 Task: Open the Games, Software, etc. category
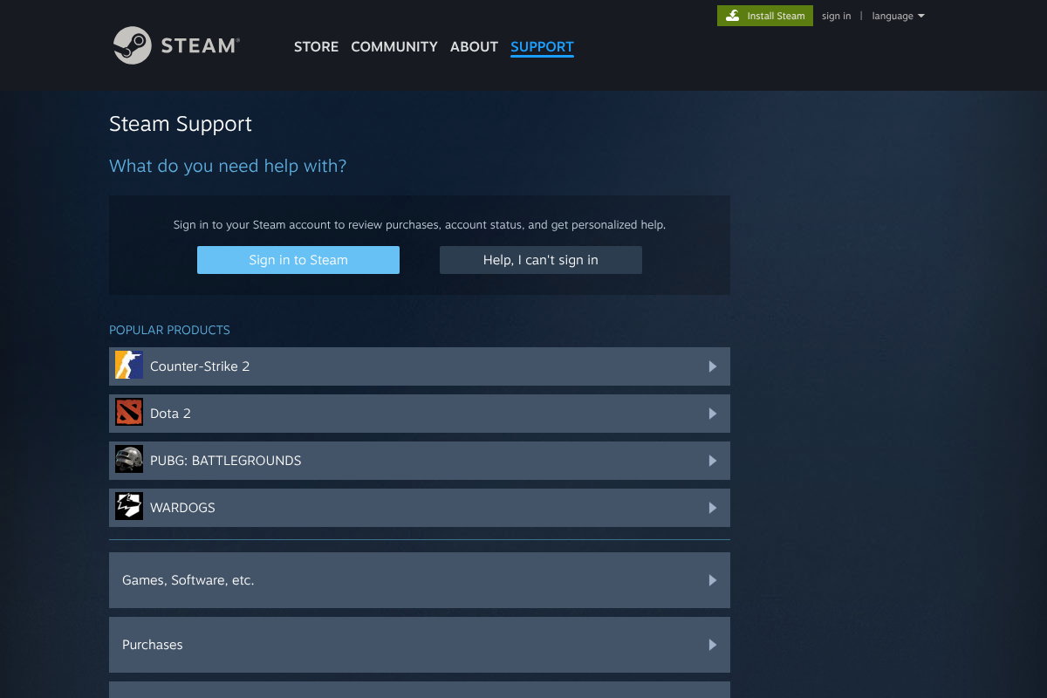pos(420,580)
